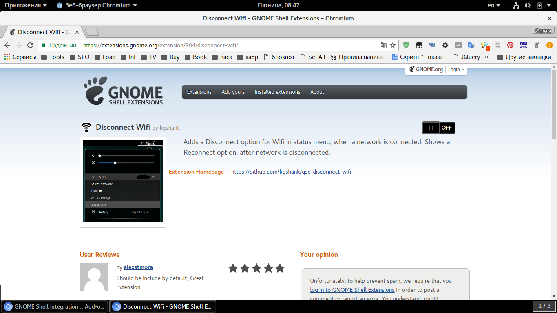Click the Сергей profile button

543,31
